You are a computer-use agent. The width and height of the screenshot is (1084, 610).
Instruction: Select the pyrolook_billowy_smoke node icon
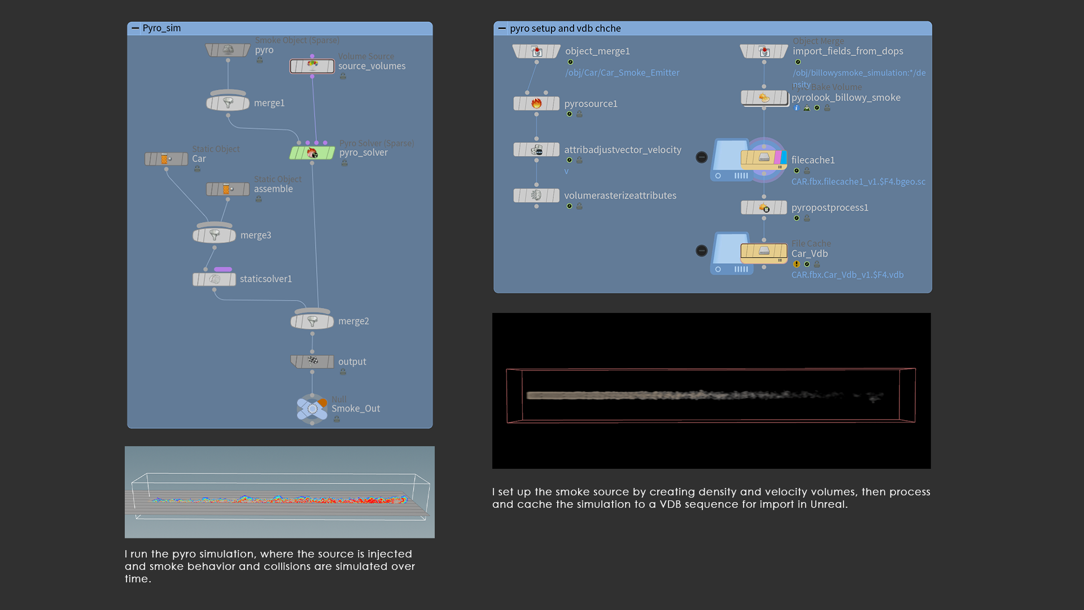[x=764, y=98]
